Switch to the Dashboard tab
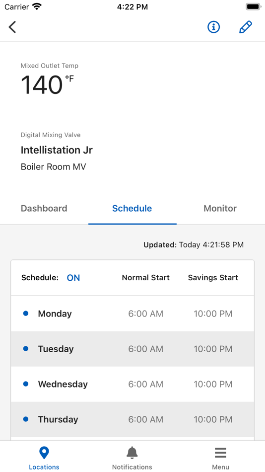This screenshot has height=472, width=265. tap(44, 208)
